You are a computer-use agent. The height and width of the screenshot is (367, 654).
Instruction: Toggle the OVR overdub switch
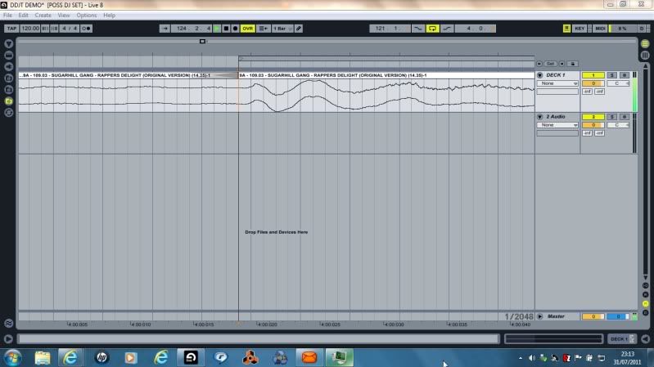(247, 28)
